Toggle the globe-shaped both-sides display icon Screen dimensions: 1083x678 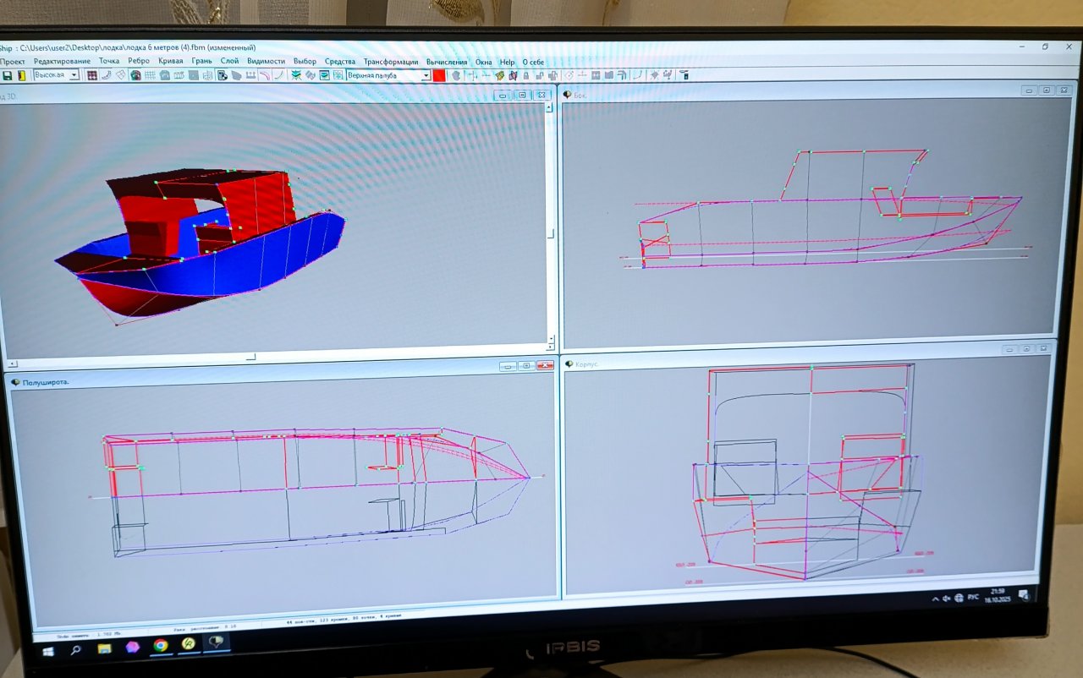[x=135, y=75]
